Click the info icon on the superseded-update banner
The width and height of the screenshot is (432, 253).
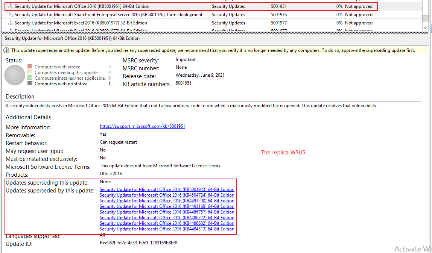(x=6, y=50)
